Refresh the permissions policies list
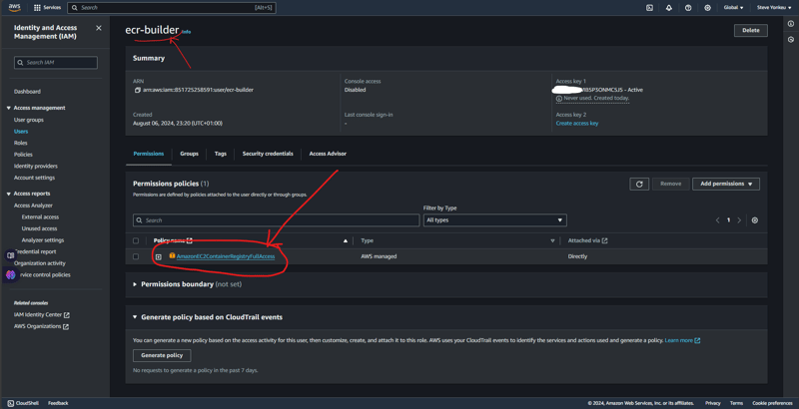 pos(639,184)
